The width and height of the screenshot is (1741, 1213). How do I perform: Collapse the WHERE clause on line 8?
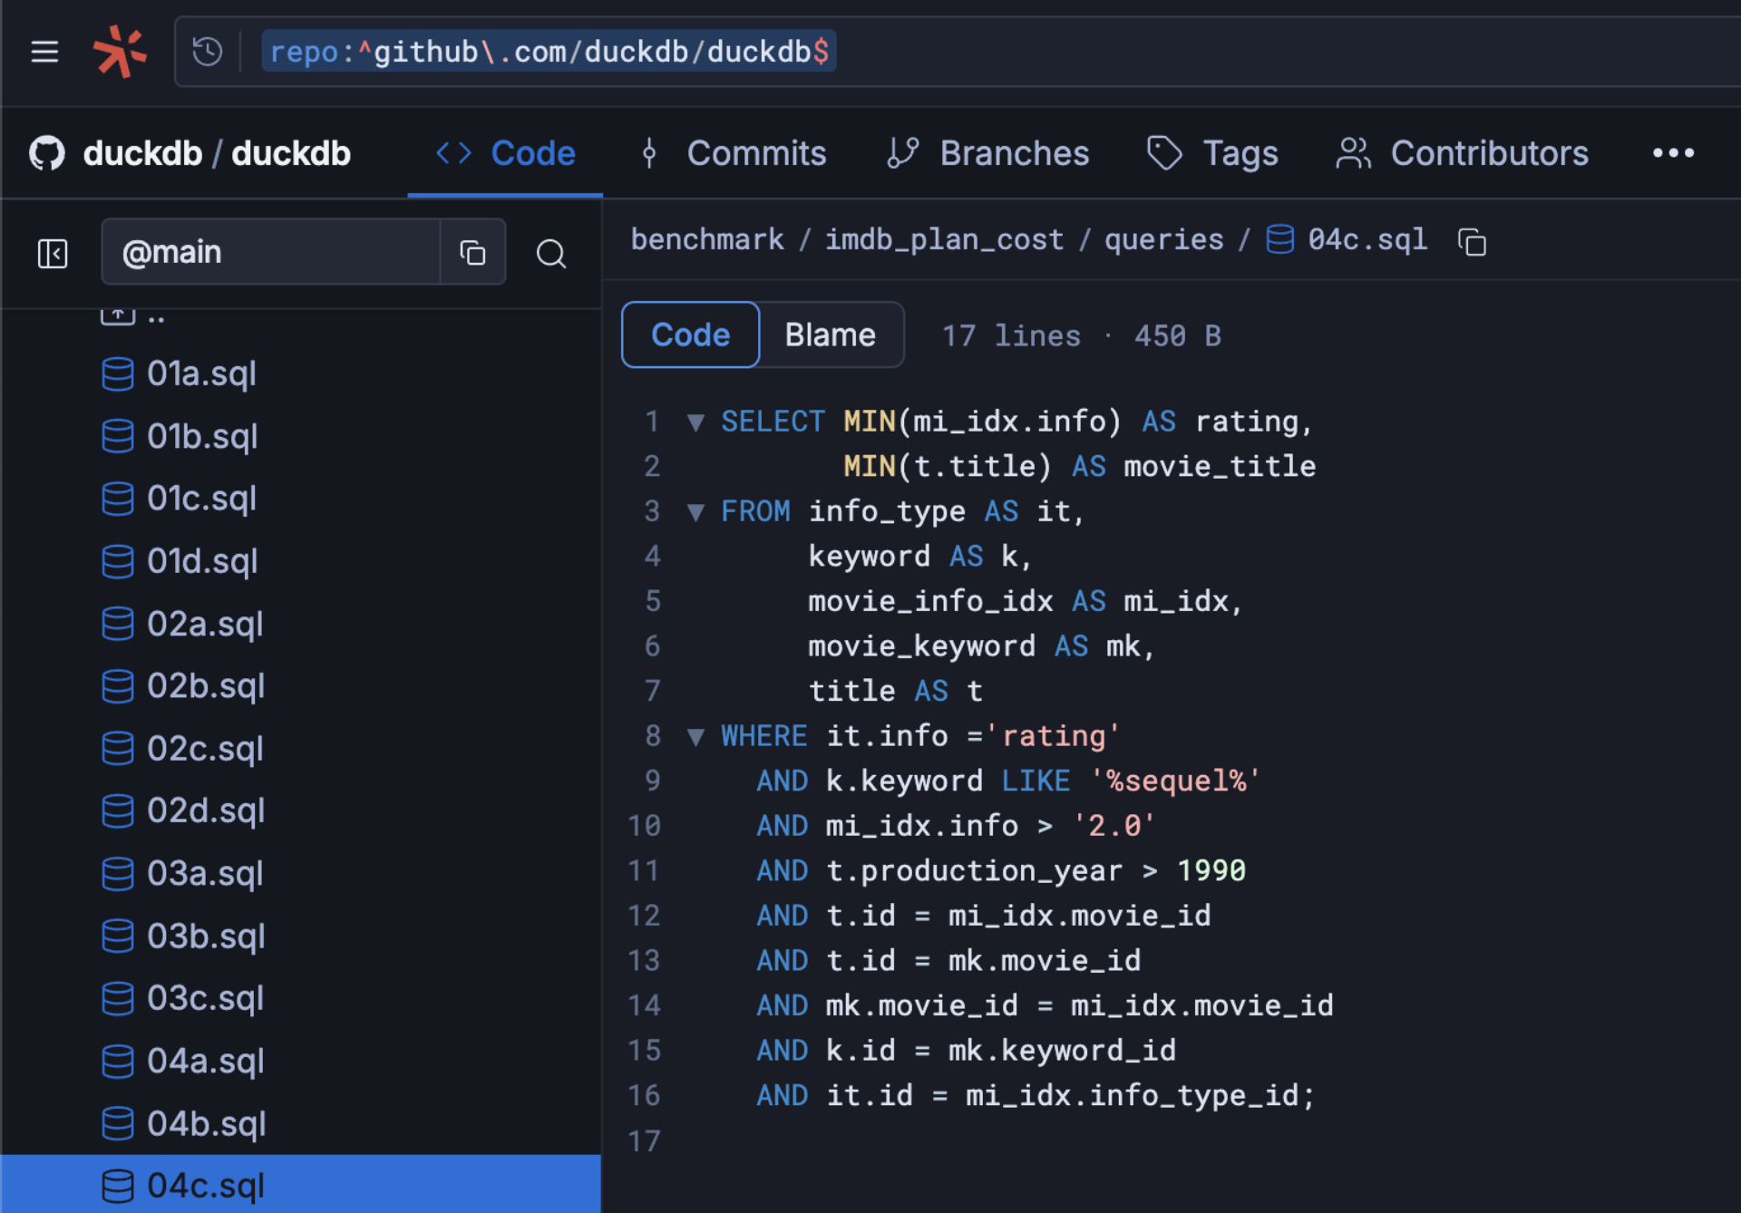695,736
